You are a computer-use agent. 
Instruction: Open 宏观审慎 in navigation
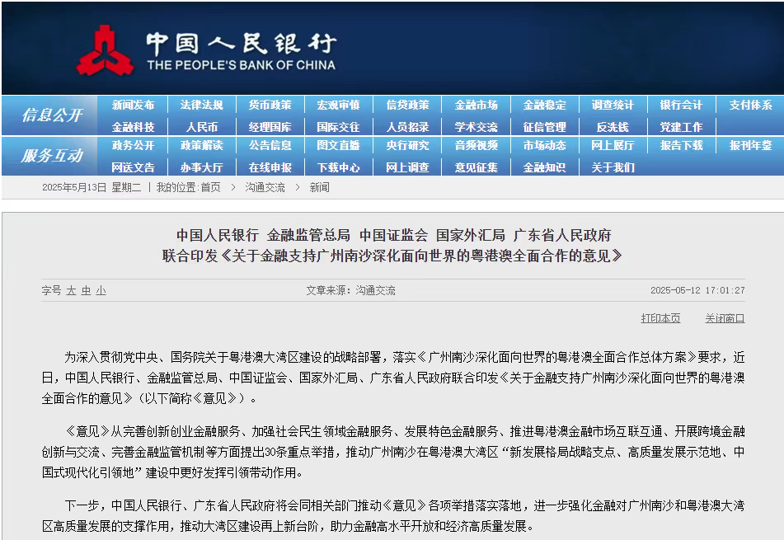(339, 105)
